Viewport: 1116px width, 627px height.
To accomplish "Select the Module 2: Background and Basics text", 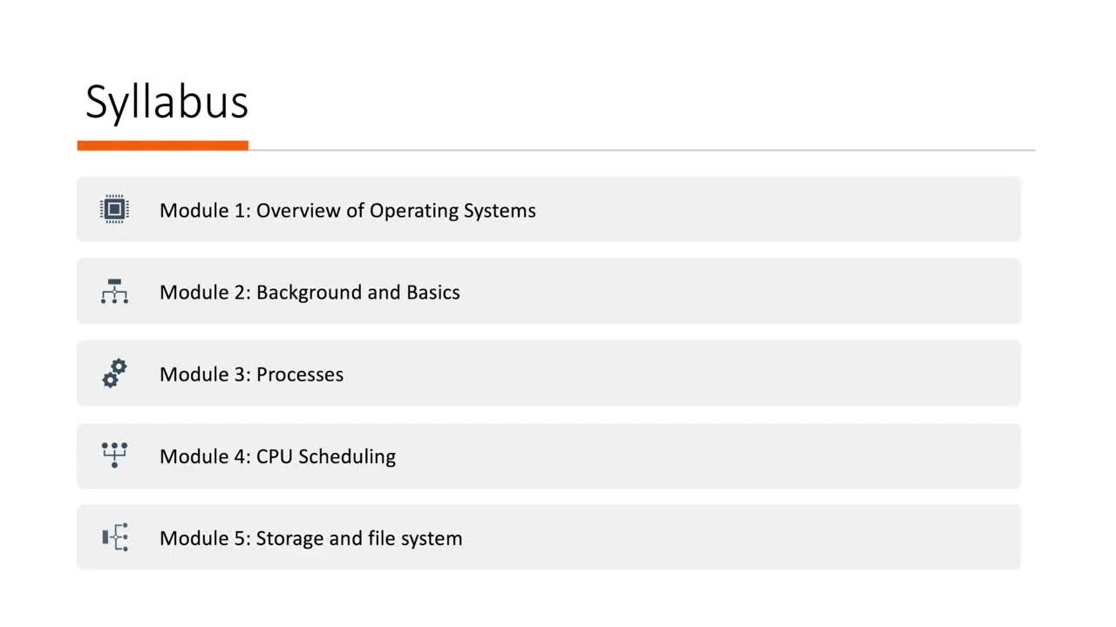I will [x=310, y=293].
